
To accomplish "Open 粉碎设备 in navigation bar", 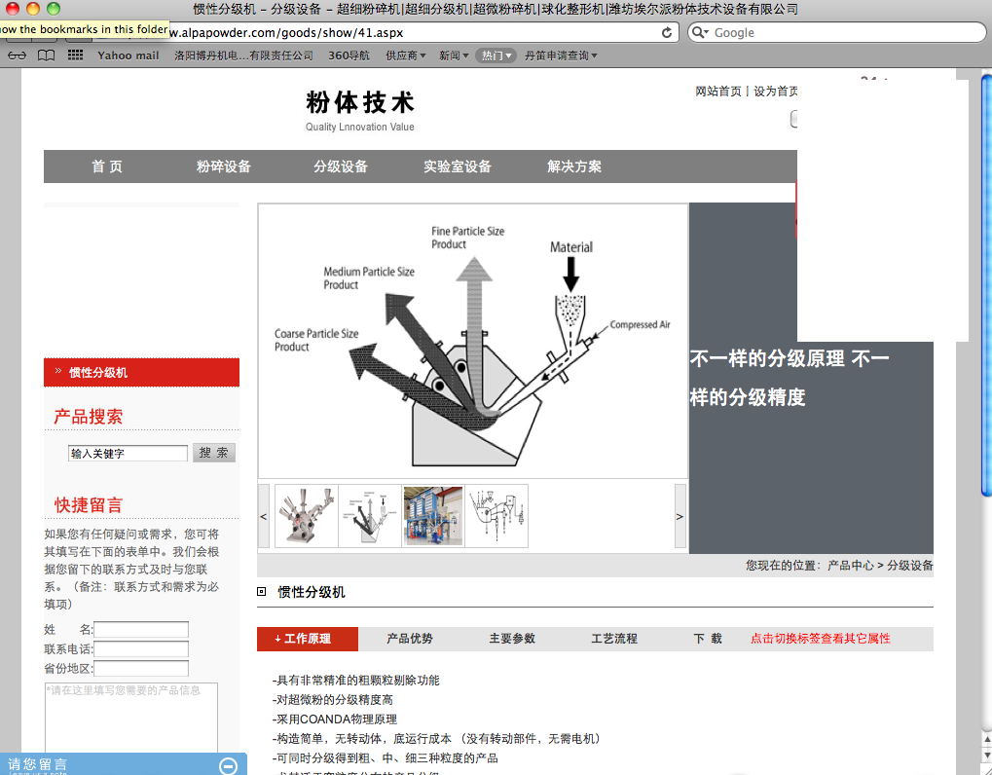I will point(224,166).
